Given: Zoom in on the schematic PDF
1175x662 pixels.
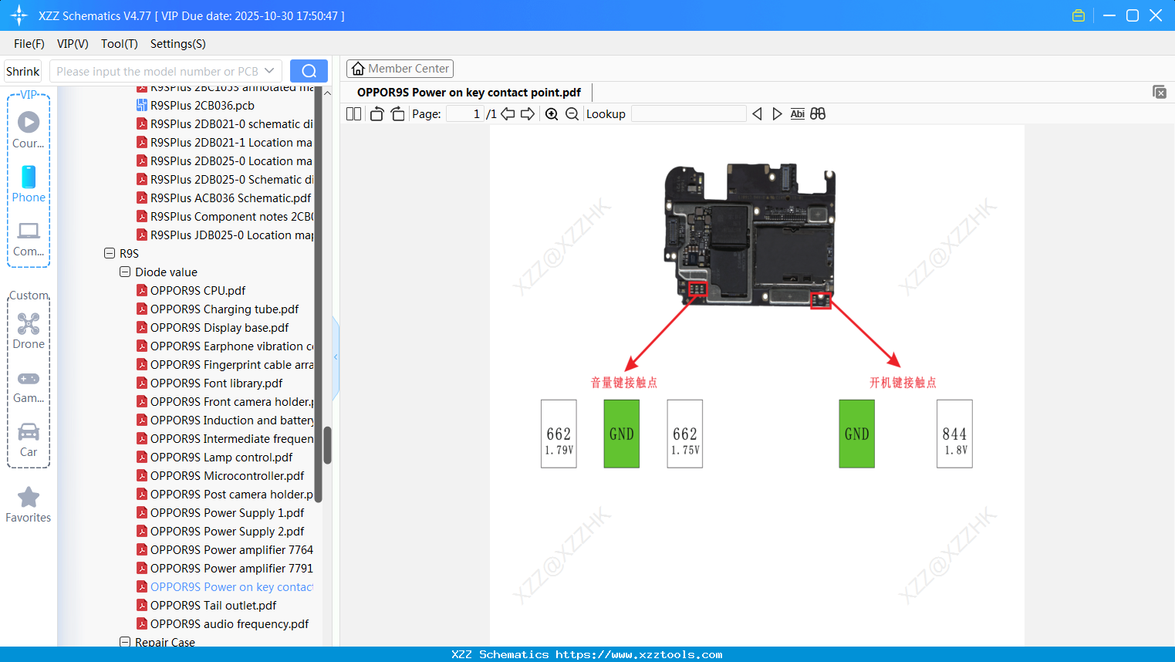Looking at the screenshot, I should tap(552, 113).
